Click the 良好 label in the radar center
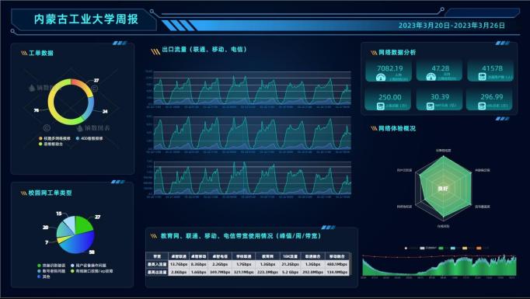Screen dimensions: 530x299 click(x=443, y=189)
